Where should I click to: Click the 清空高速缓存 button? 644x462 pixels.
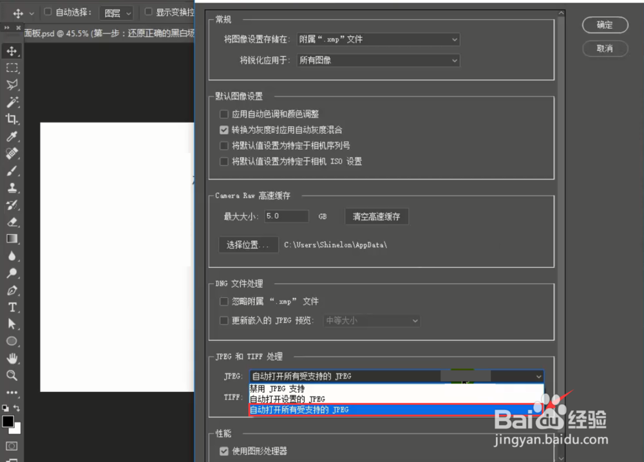click(377, 216)
